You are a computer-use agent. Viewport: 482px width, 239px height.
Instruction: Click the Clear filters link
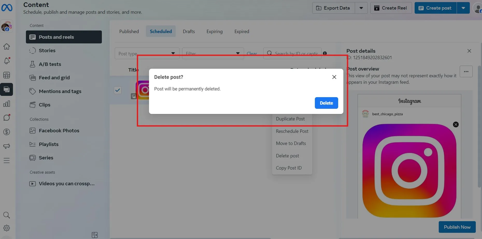[x=252, y=53]
